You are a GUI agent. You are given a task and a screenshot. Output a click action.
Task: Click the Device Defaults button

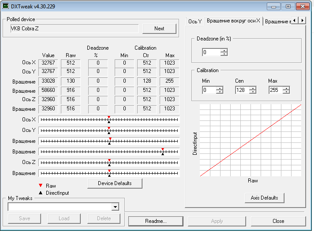pyautogui.click(x=115, y=183)
